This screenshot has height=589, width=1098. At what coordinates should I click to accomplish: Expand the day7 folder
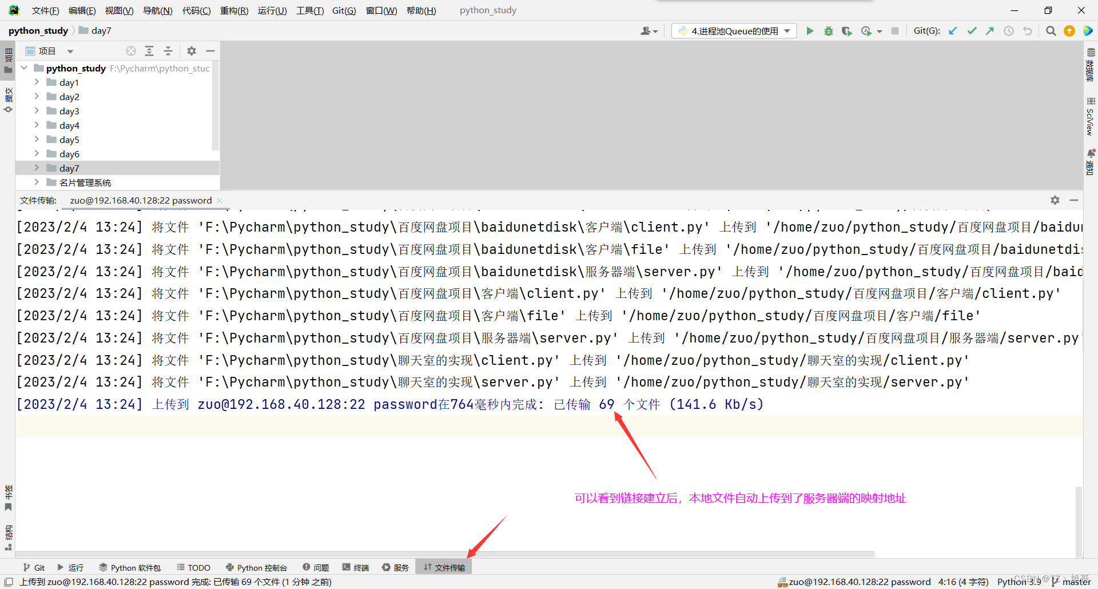[37, 168]
